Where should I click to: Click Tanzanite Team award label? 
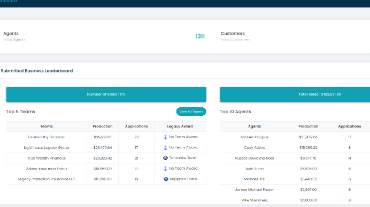[x=183, y=158]
